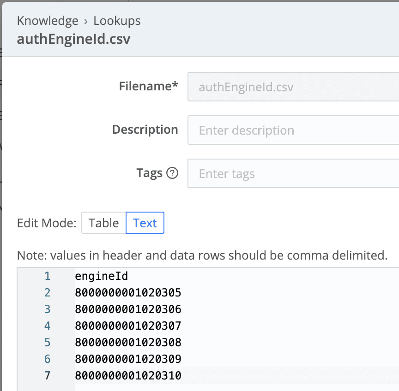This screenshot has width=399, height=391.
Task: Select the line containing 8000000001020307
Action: pyautogui.click(x=128, y=326)
